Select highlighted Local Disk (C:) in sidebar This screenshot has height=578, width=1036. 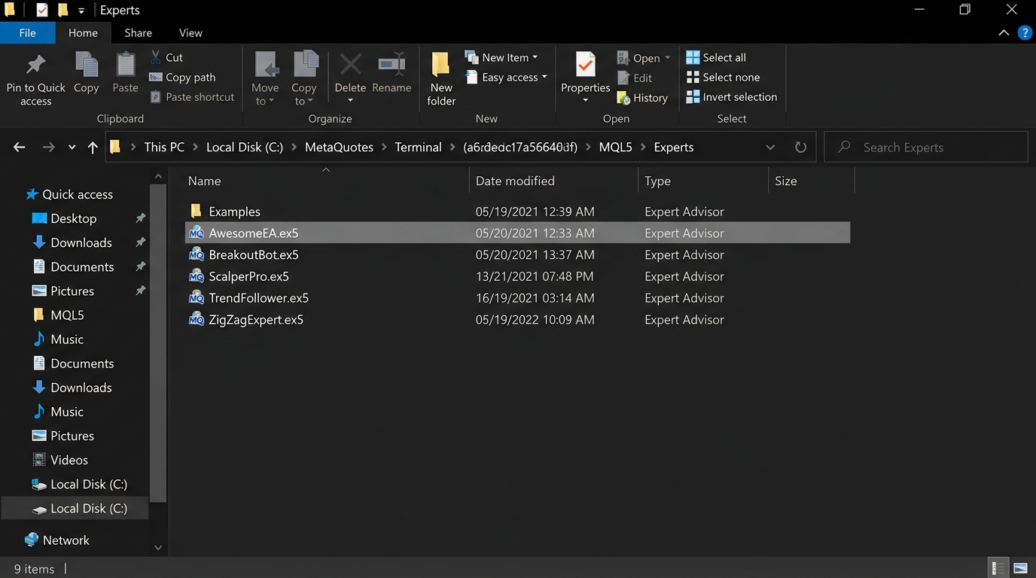[75, 508]
